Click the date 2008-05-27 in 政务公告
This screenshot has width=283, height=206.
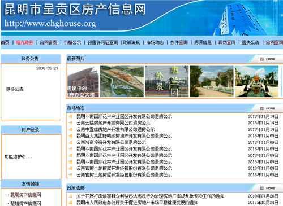[x=48, y=68]
